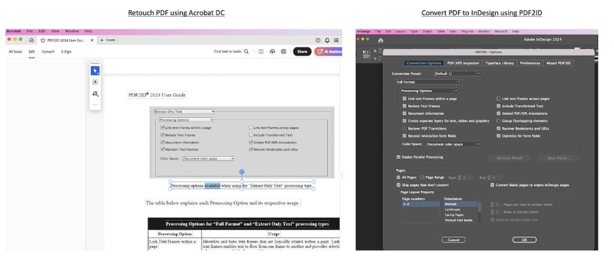This screenshot has height=257, width=614.
Task: Click Extract Only Text dropdown in PDF document image
Action: click(185, 111)
